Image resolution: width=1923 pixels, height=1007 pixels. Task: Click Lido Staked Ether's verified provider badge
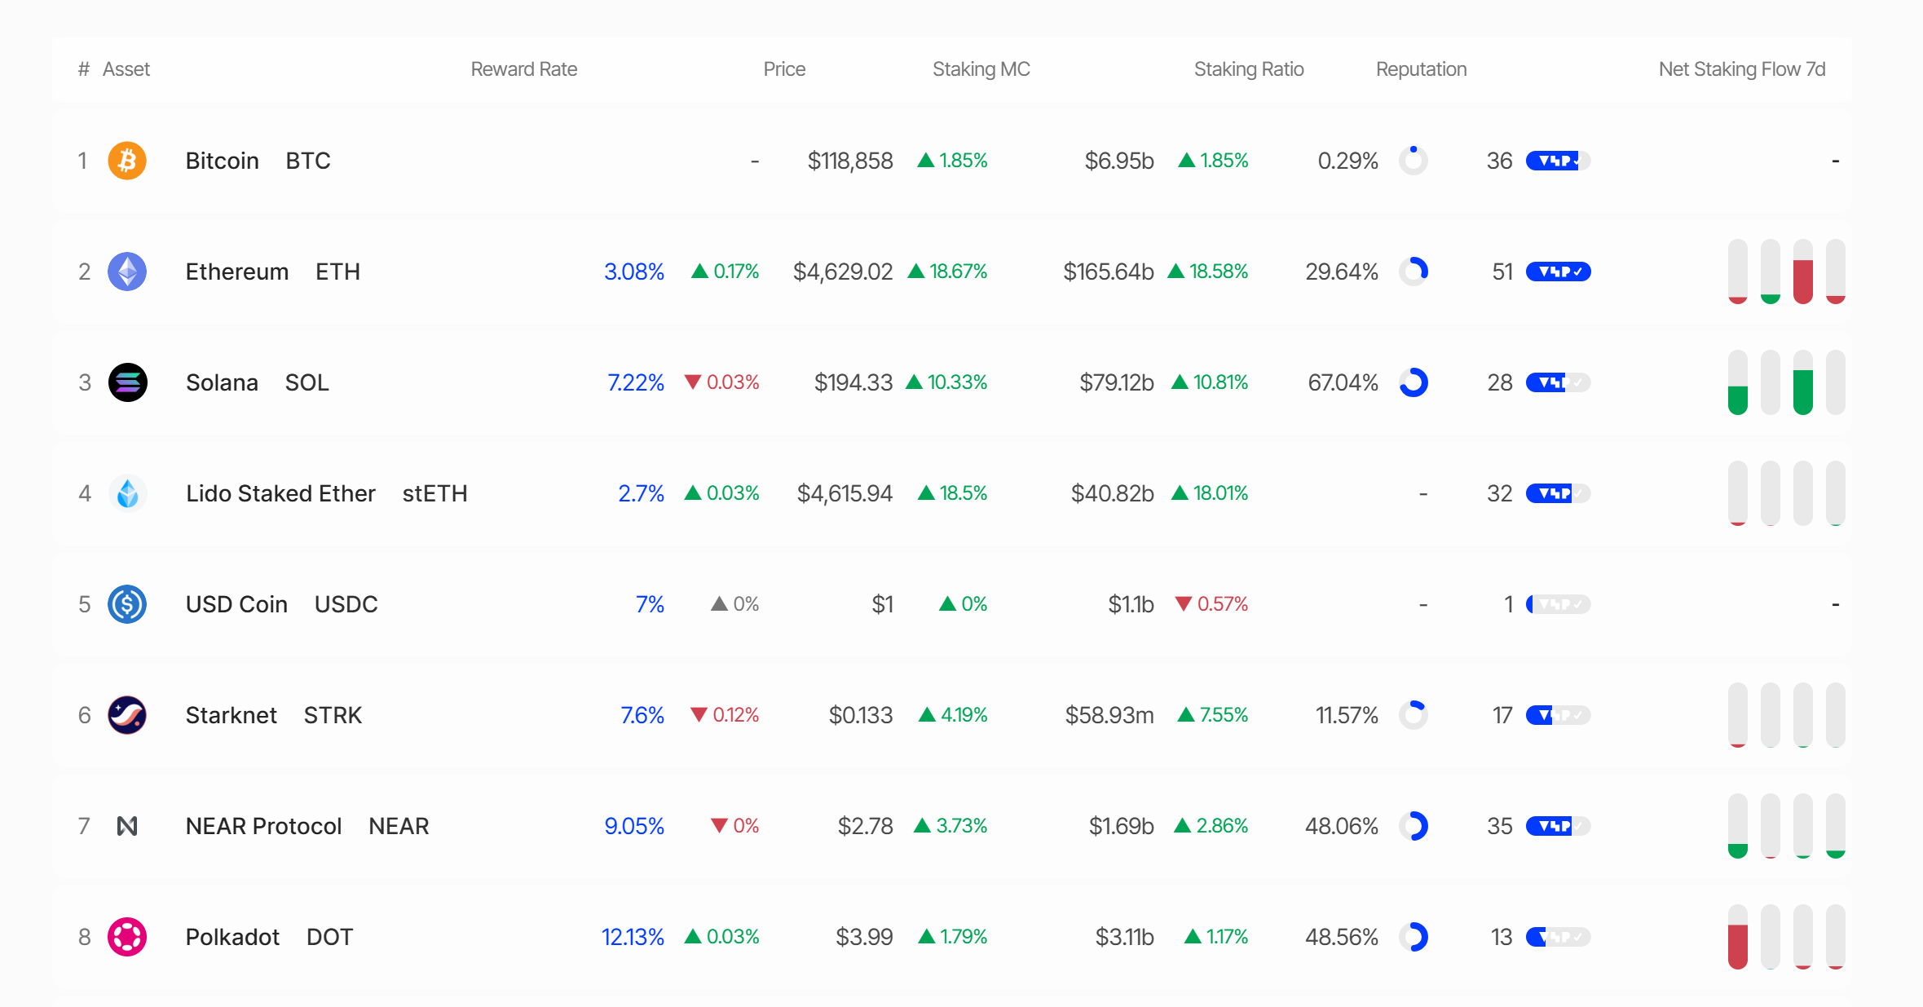point(1558,493)
